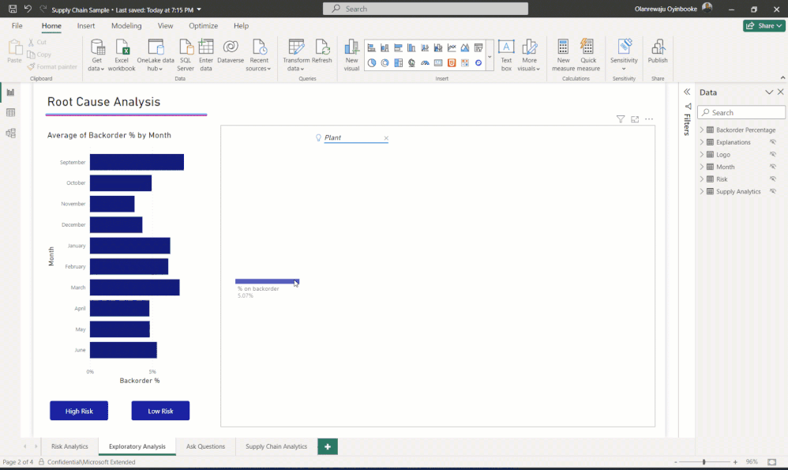Insert a Text box

[506, 55]
